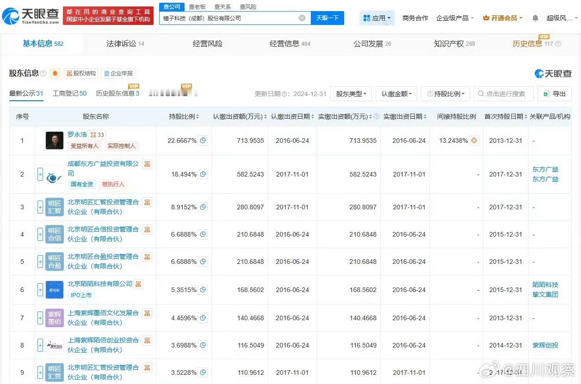Click the orange alert bell beside 股东信息

[55, 73]
